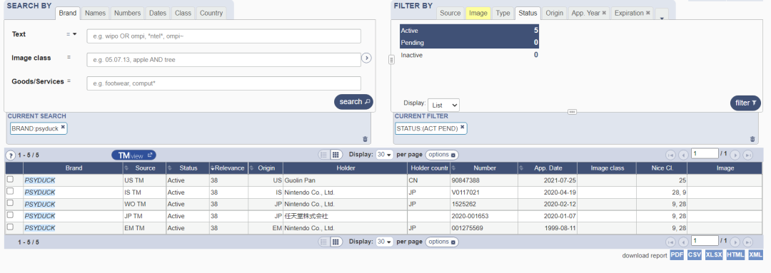Open top per-page count dropdown
Image resolution: width=771 pixels, height=273 pixels.
pos(384,155)
